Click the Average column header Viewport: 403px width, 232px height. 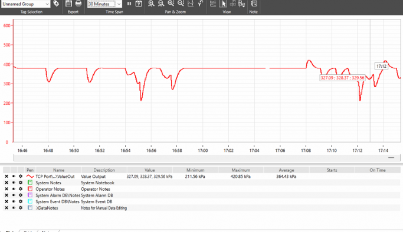[x=286, y=170]
